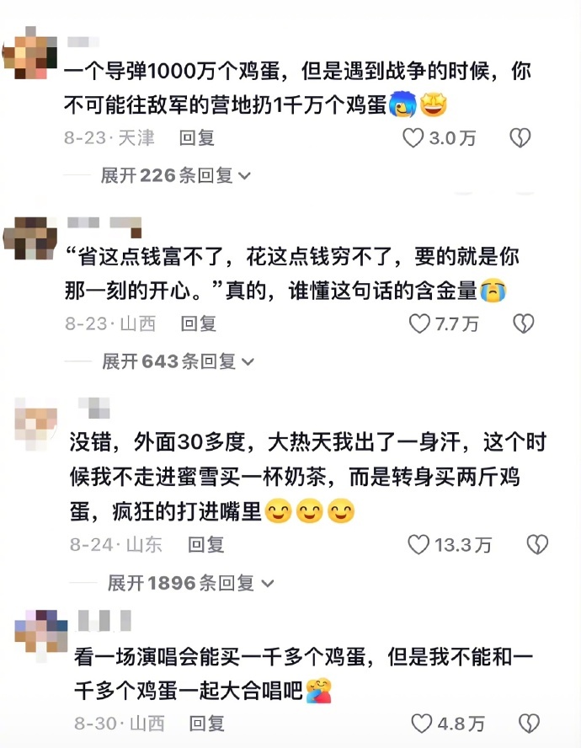Expand the 1896 replies thread

click(x=191, y=582)
